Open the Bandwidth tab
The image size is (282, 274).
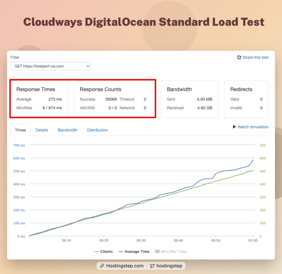click(x=67, y=130)
